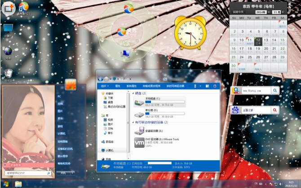
Task: Click 卸载或更改程序 in the Explorer toolbar
Action: (151, 86)
